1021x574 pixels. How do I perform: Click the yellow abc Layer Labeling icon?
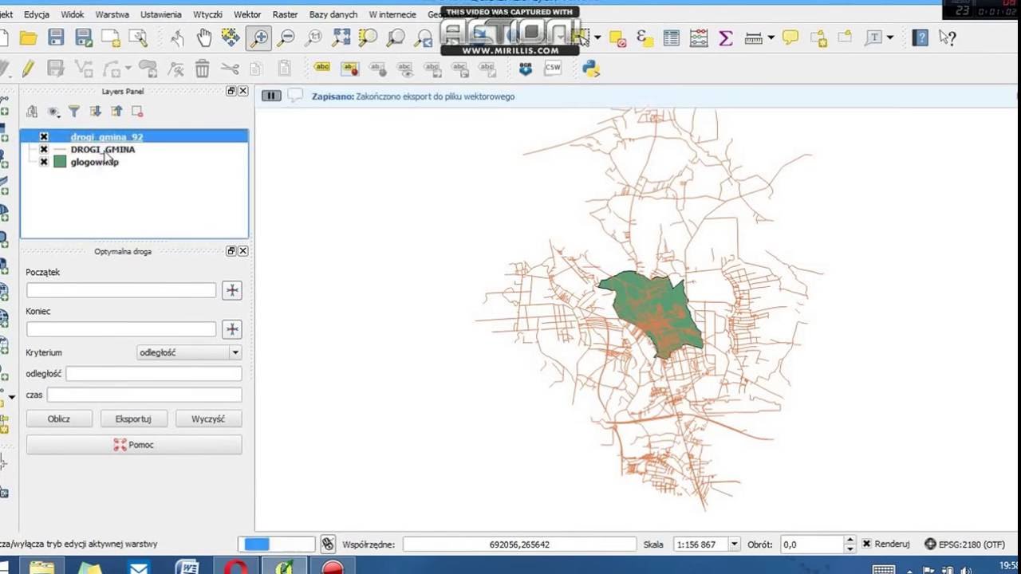point(322,69)
